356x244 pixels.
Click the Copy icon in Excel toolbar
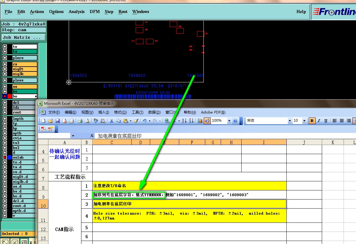pos(118,121)
